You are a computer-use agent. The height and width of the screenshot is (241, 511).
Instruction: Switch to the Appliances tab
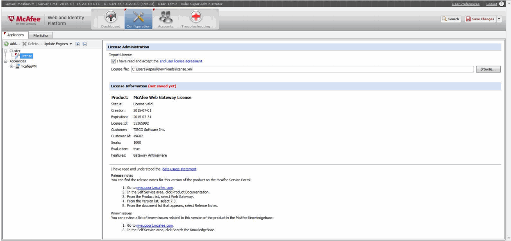pyautogui.click(x=15, y=35)
